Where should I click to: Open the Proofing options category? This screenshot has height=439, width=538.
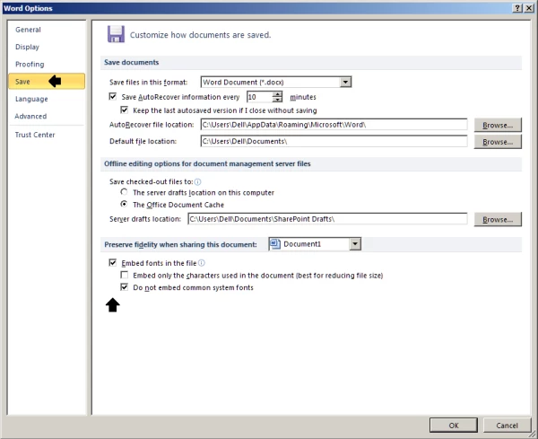pyautogui.click(x=30, y=65)
